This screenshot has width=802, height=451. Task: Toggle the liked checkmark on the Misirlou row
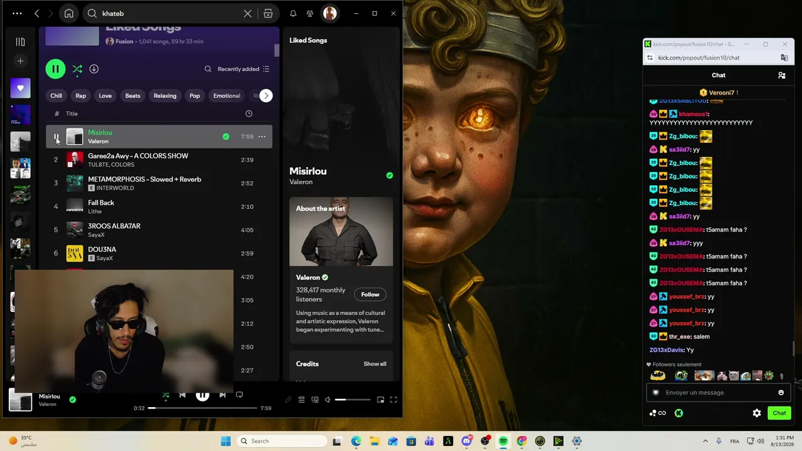tap(226, 137)
